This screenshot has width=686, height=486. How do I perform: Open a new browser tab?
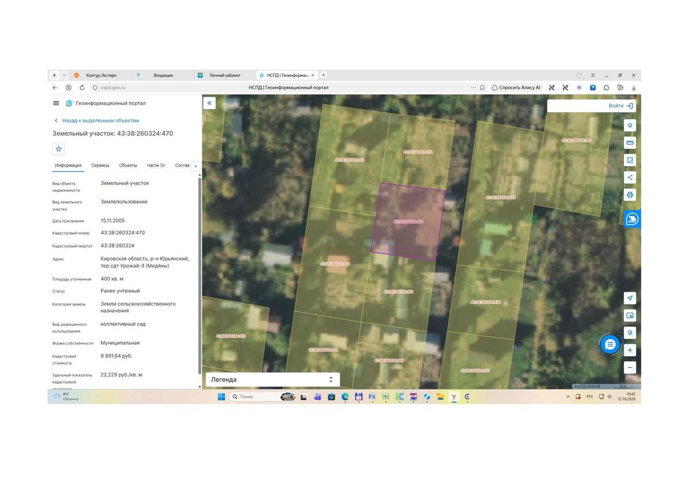[x=324, y=75]
